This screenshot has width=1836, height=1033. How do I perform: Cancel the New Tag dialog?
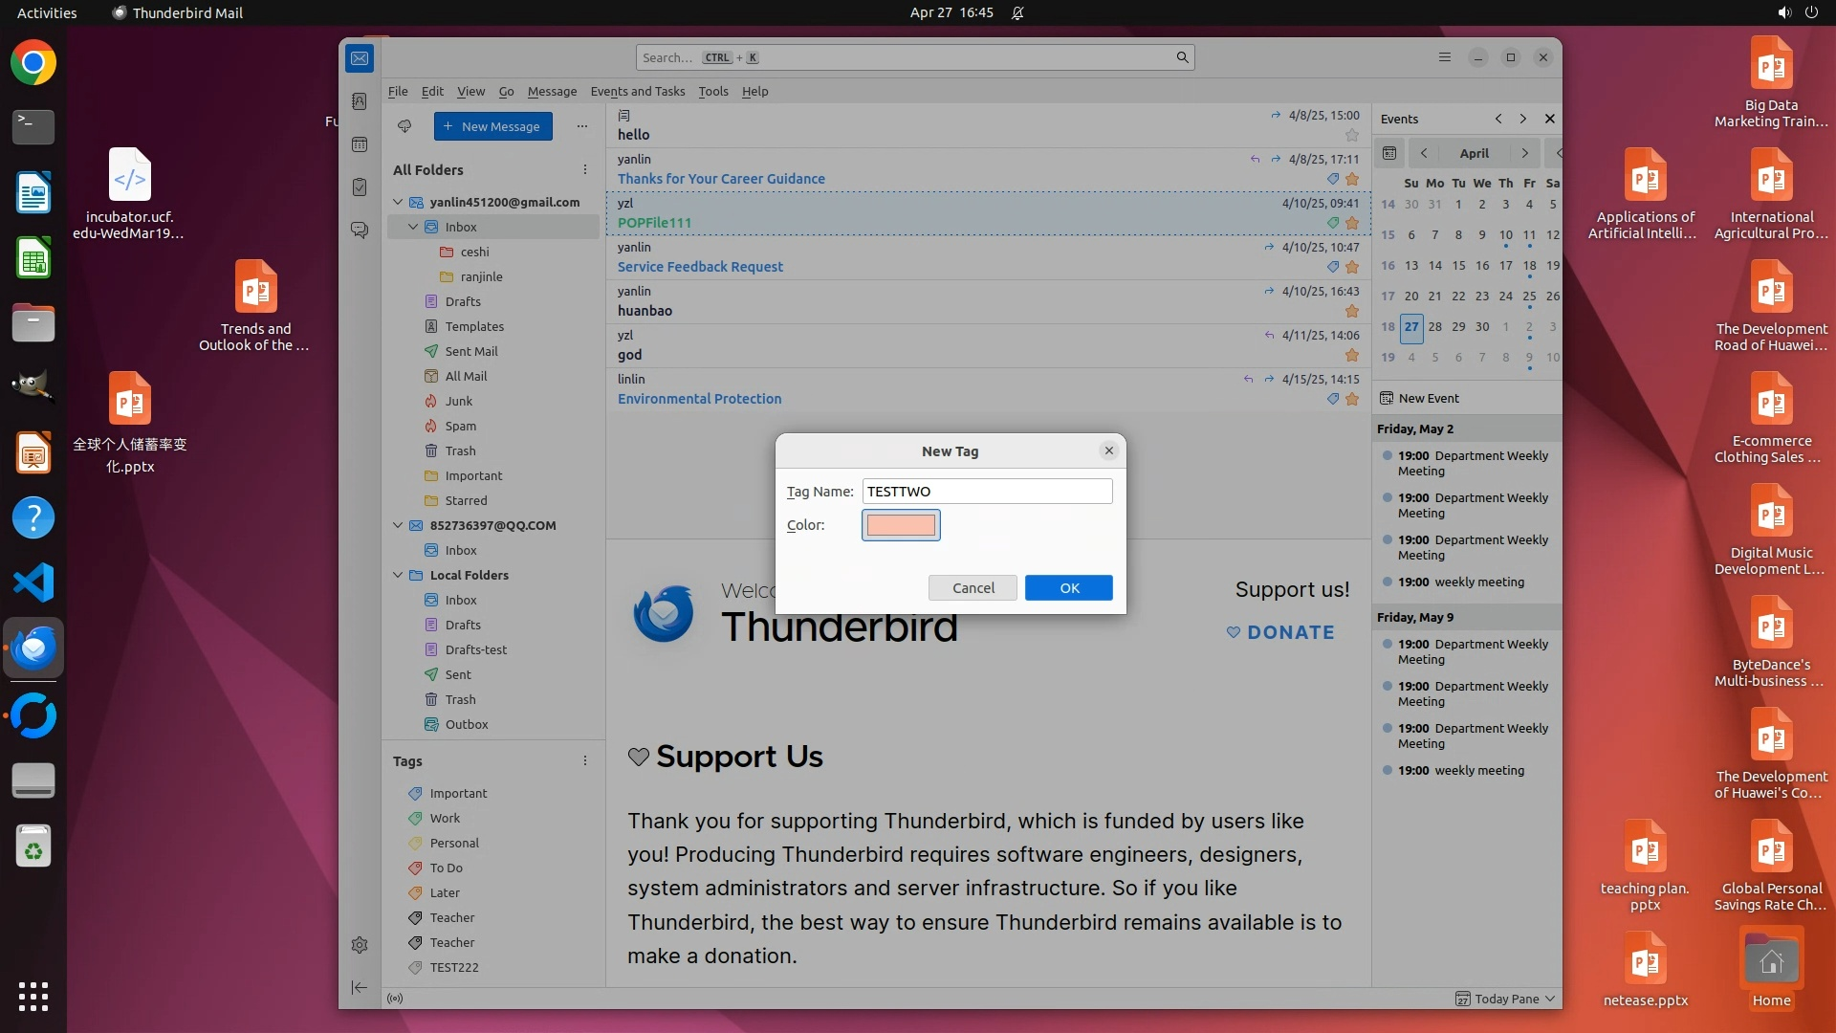coord(973,588)
